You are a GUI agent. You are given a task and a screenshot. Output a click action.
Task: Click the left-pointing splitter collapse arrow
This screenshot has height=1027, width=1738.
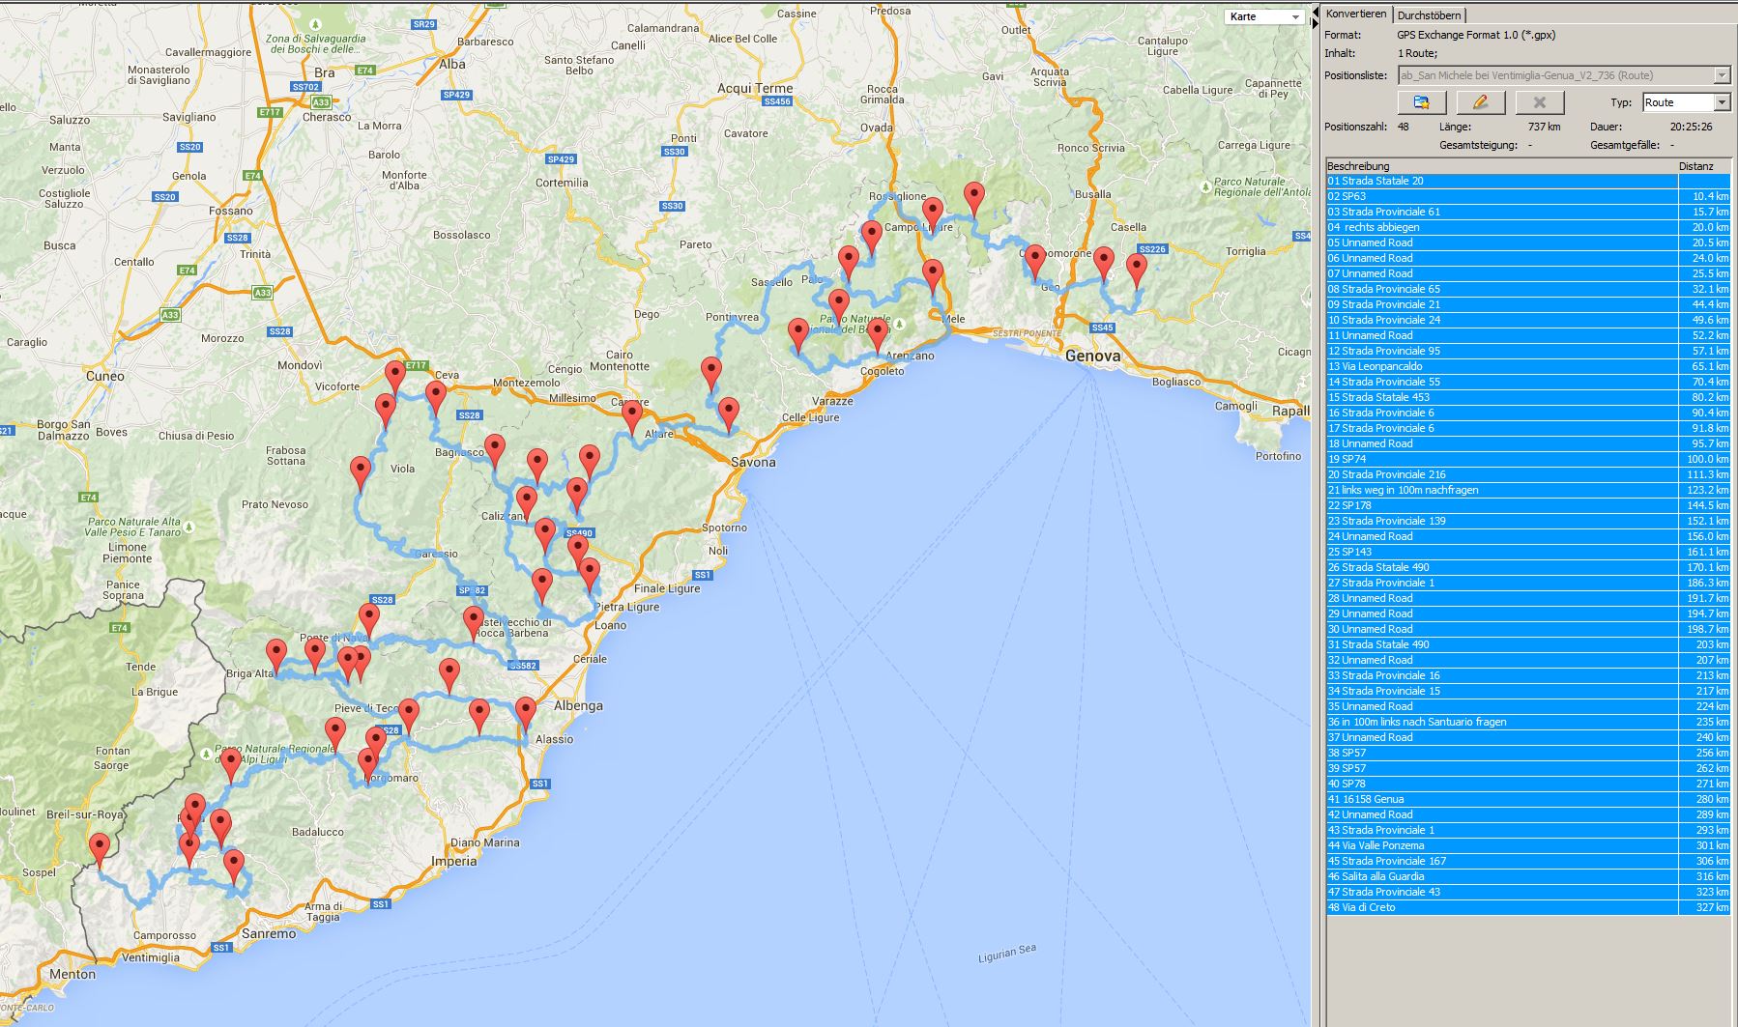1315,9
